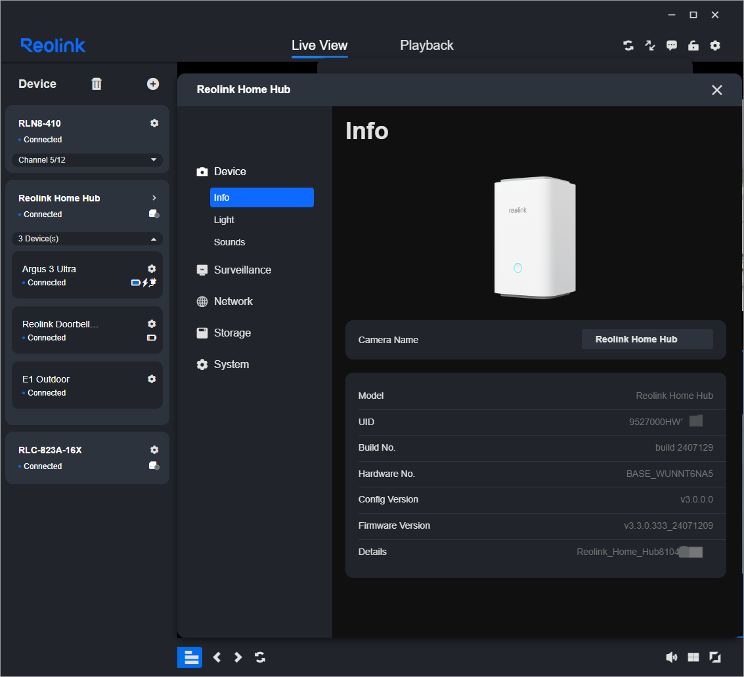744x677 pixels.
Task: Go to next page arrow
Action: pos(238,657)
